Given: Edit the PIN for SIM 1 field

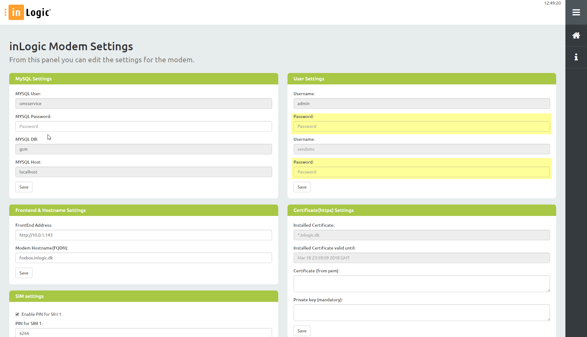Looking at the screenshot, I should point(143,333).
